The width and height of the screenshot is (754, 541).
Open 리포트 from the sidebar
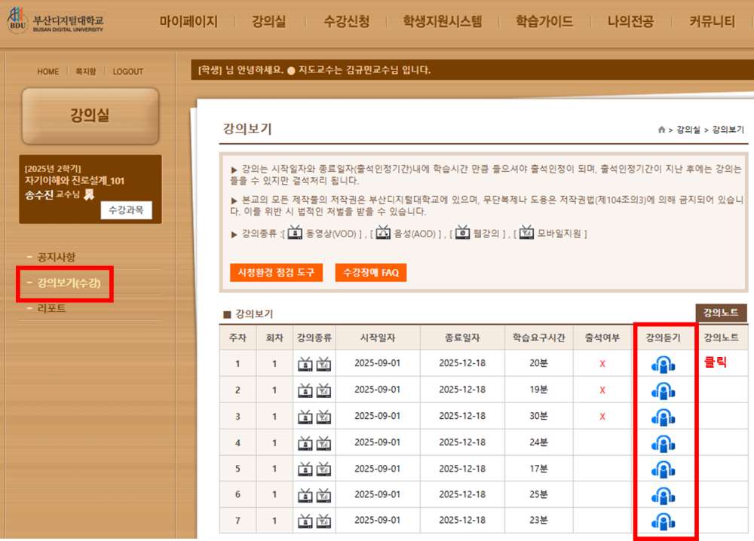(50, 308)
